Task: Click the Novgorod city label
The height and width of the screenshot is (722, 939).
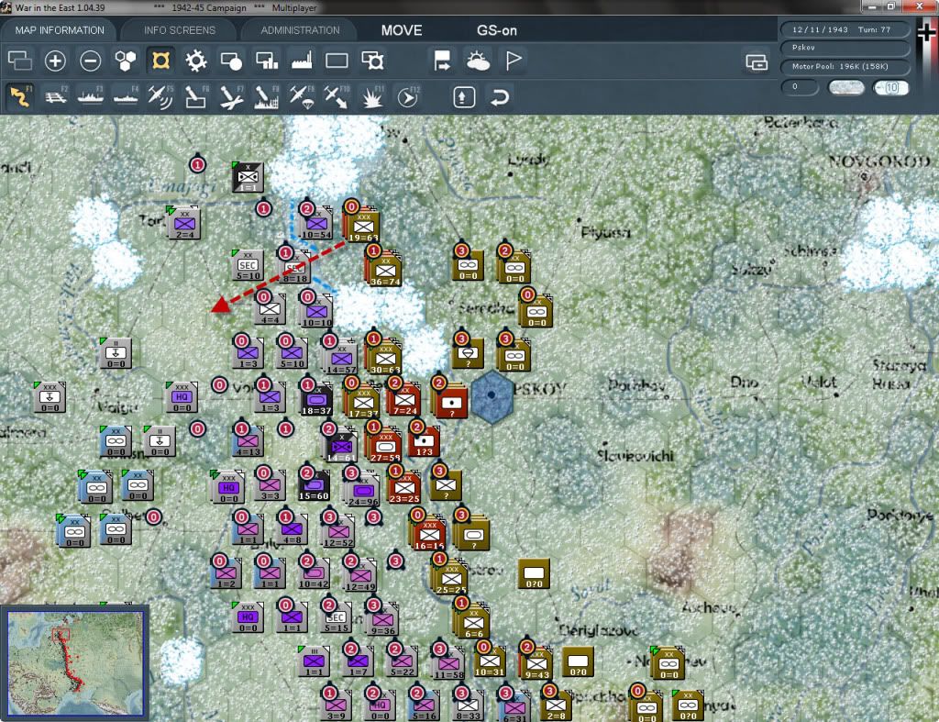Action: pyautogui.click(x=878, y=161)
